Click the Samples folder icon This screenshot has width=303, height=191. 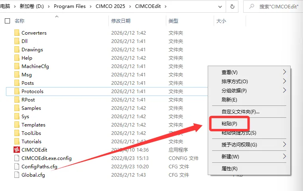17,108
